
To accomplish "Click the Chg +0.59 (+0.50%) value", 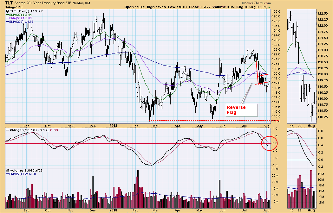I will (x=252, y=7).
